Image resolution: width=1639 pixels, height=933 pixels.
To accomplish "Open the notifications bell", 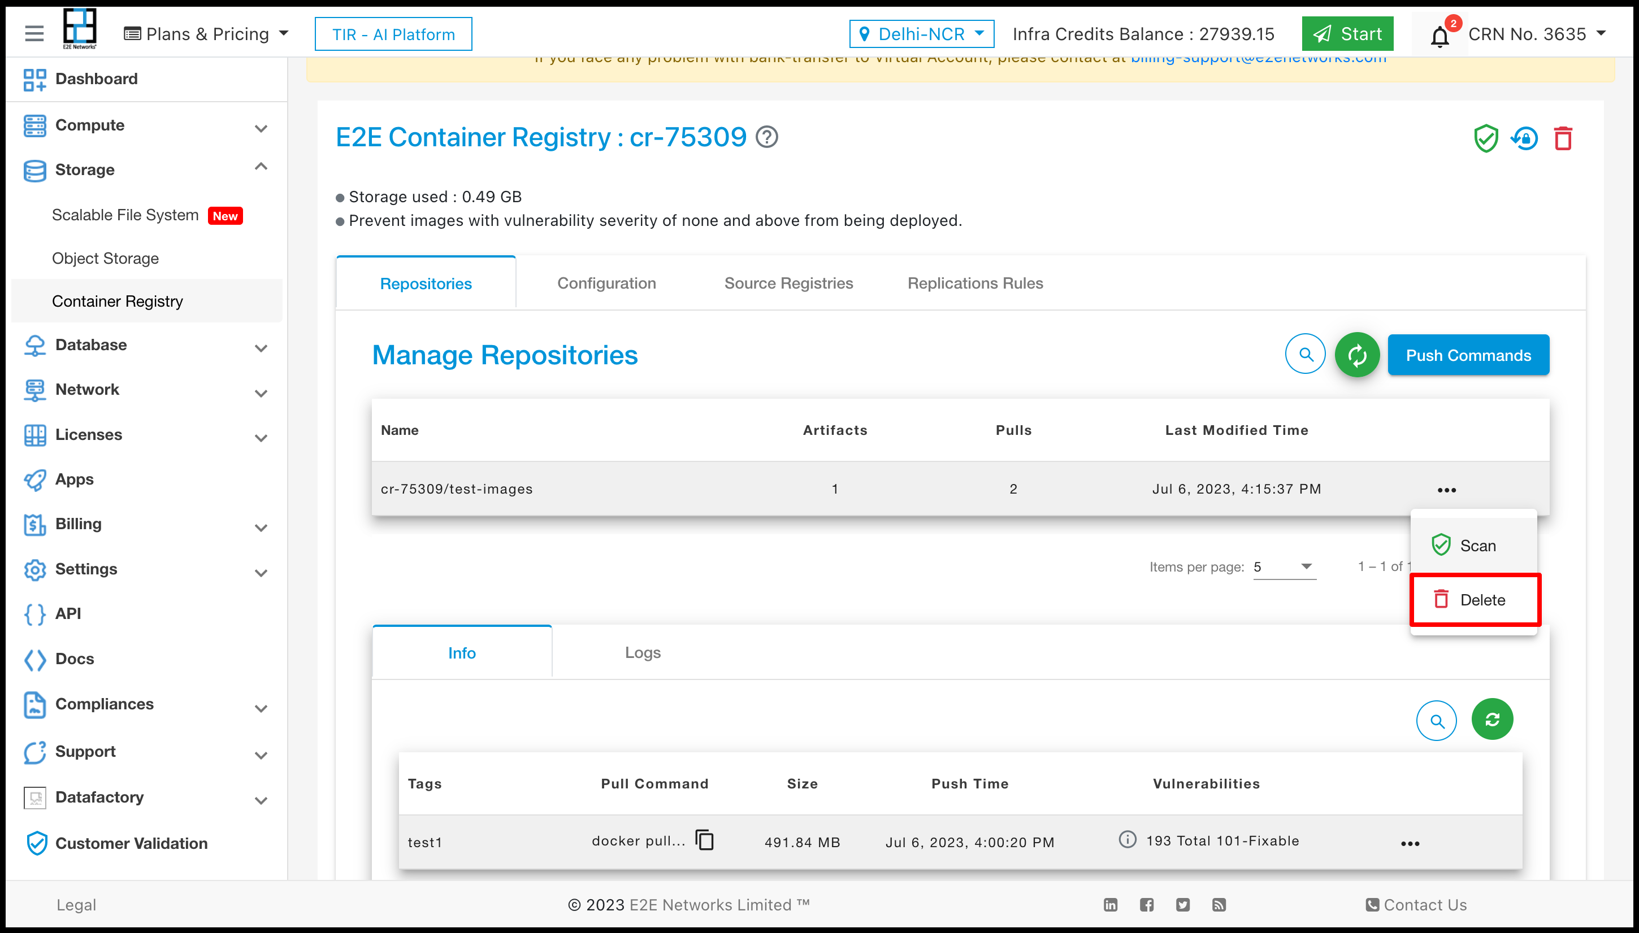I will (1439, 37).
